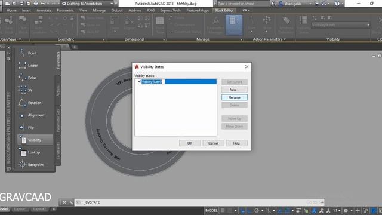
Task: Open the visibility state combo box in ribbon
Action: (341, 25)
